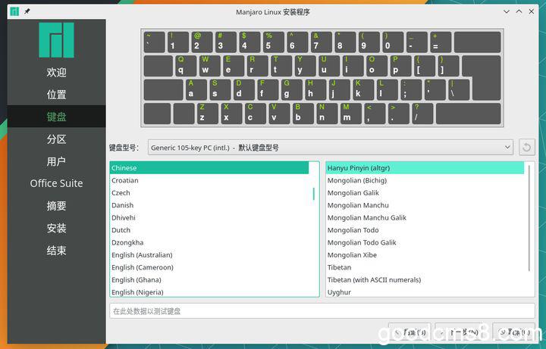Click the M key in keyboard preview
The height and width of the screenshot is (349, 546).
click(x=351, y=114)
